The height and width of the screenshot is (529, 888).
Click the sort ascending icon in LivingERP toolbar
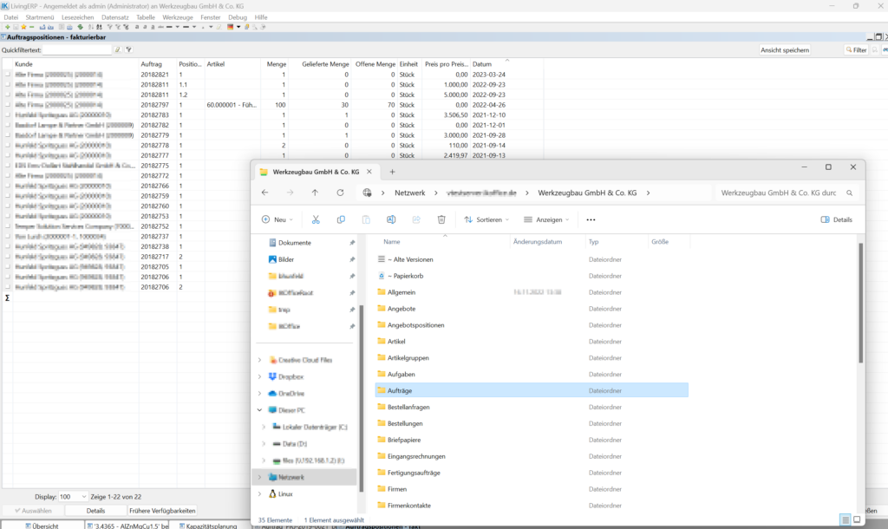click(90, 27)
